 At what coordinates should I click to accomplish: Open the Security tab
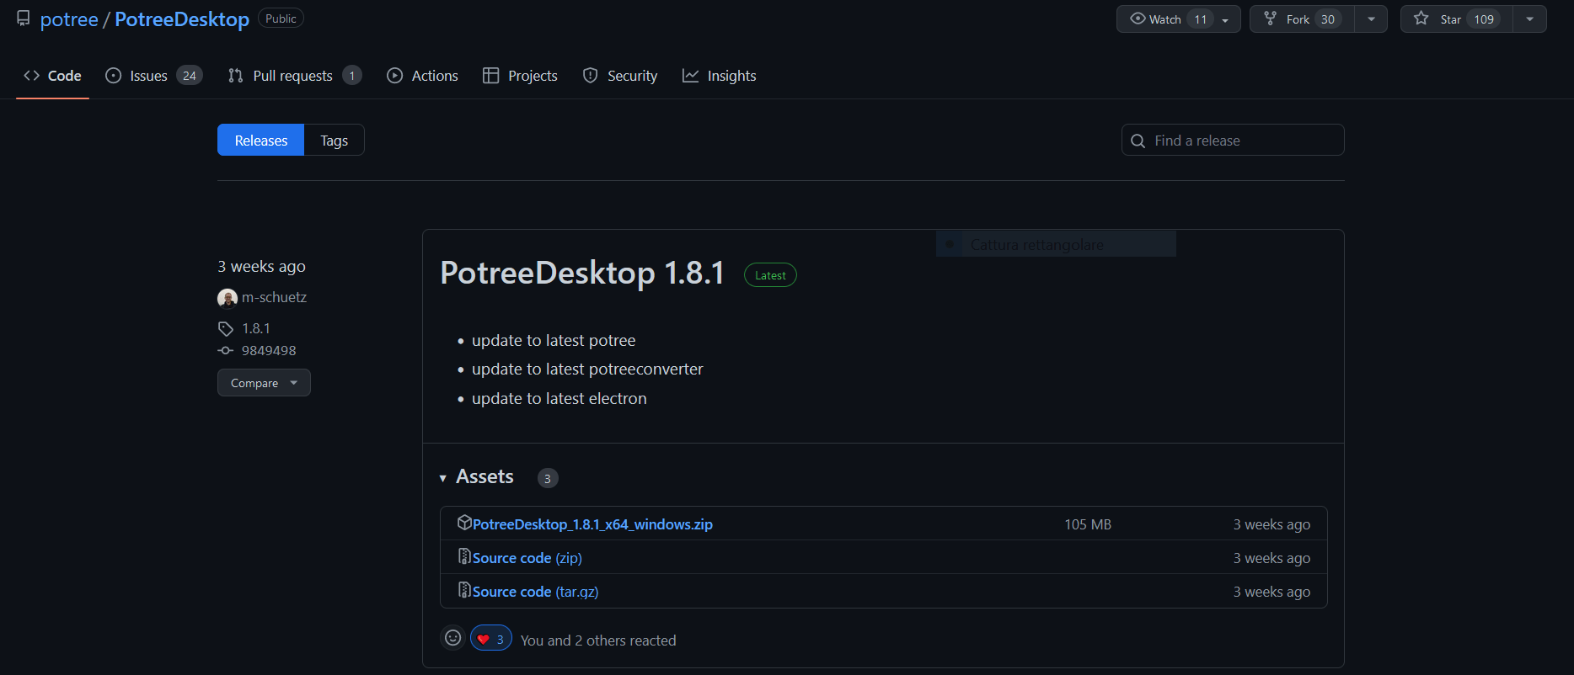[620, 76]
